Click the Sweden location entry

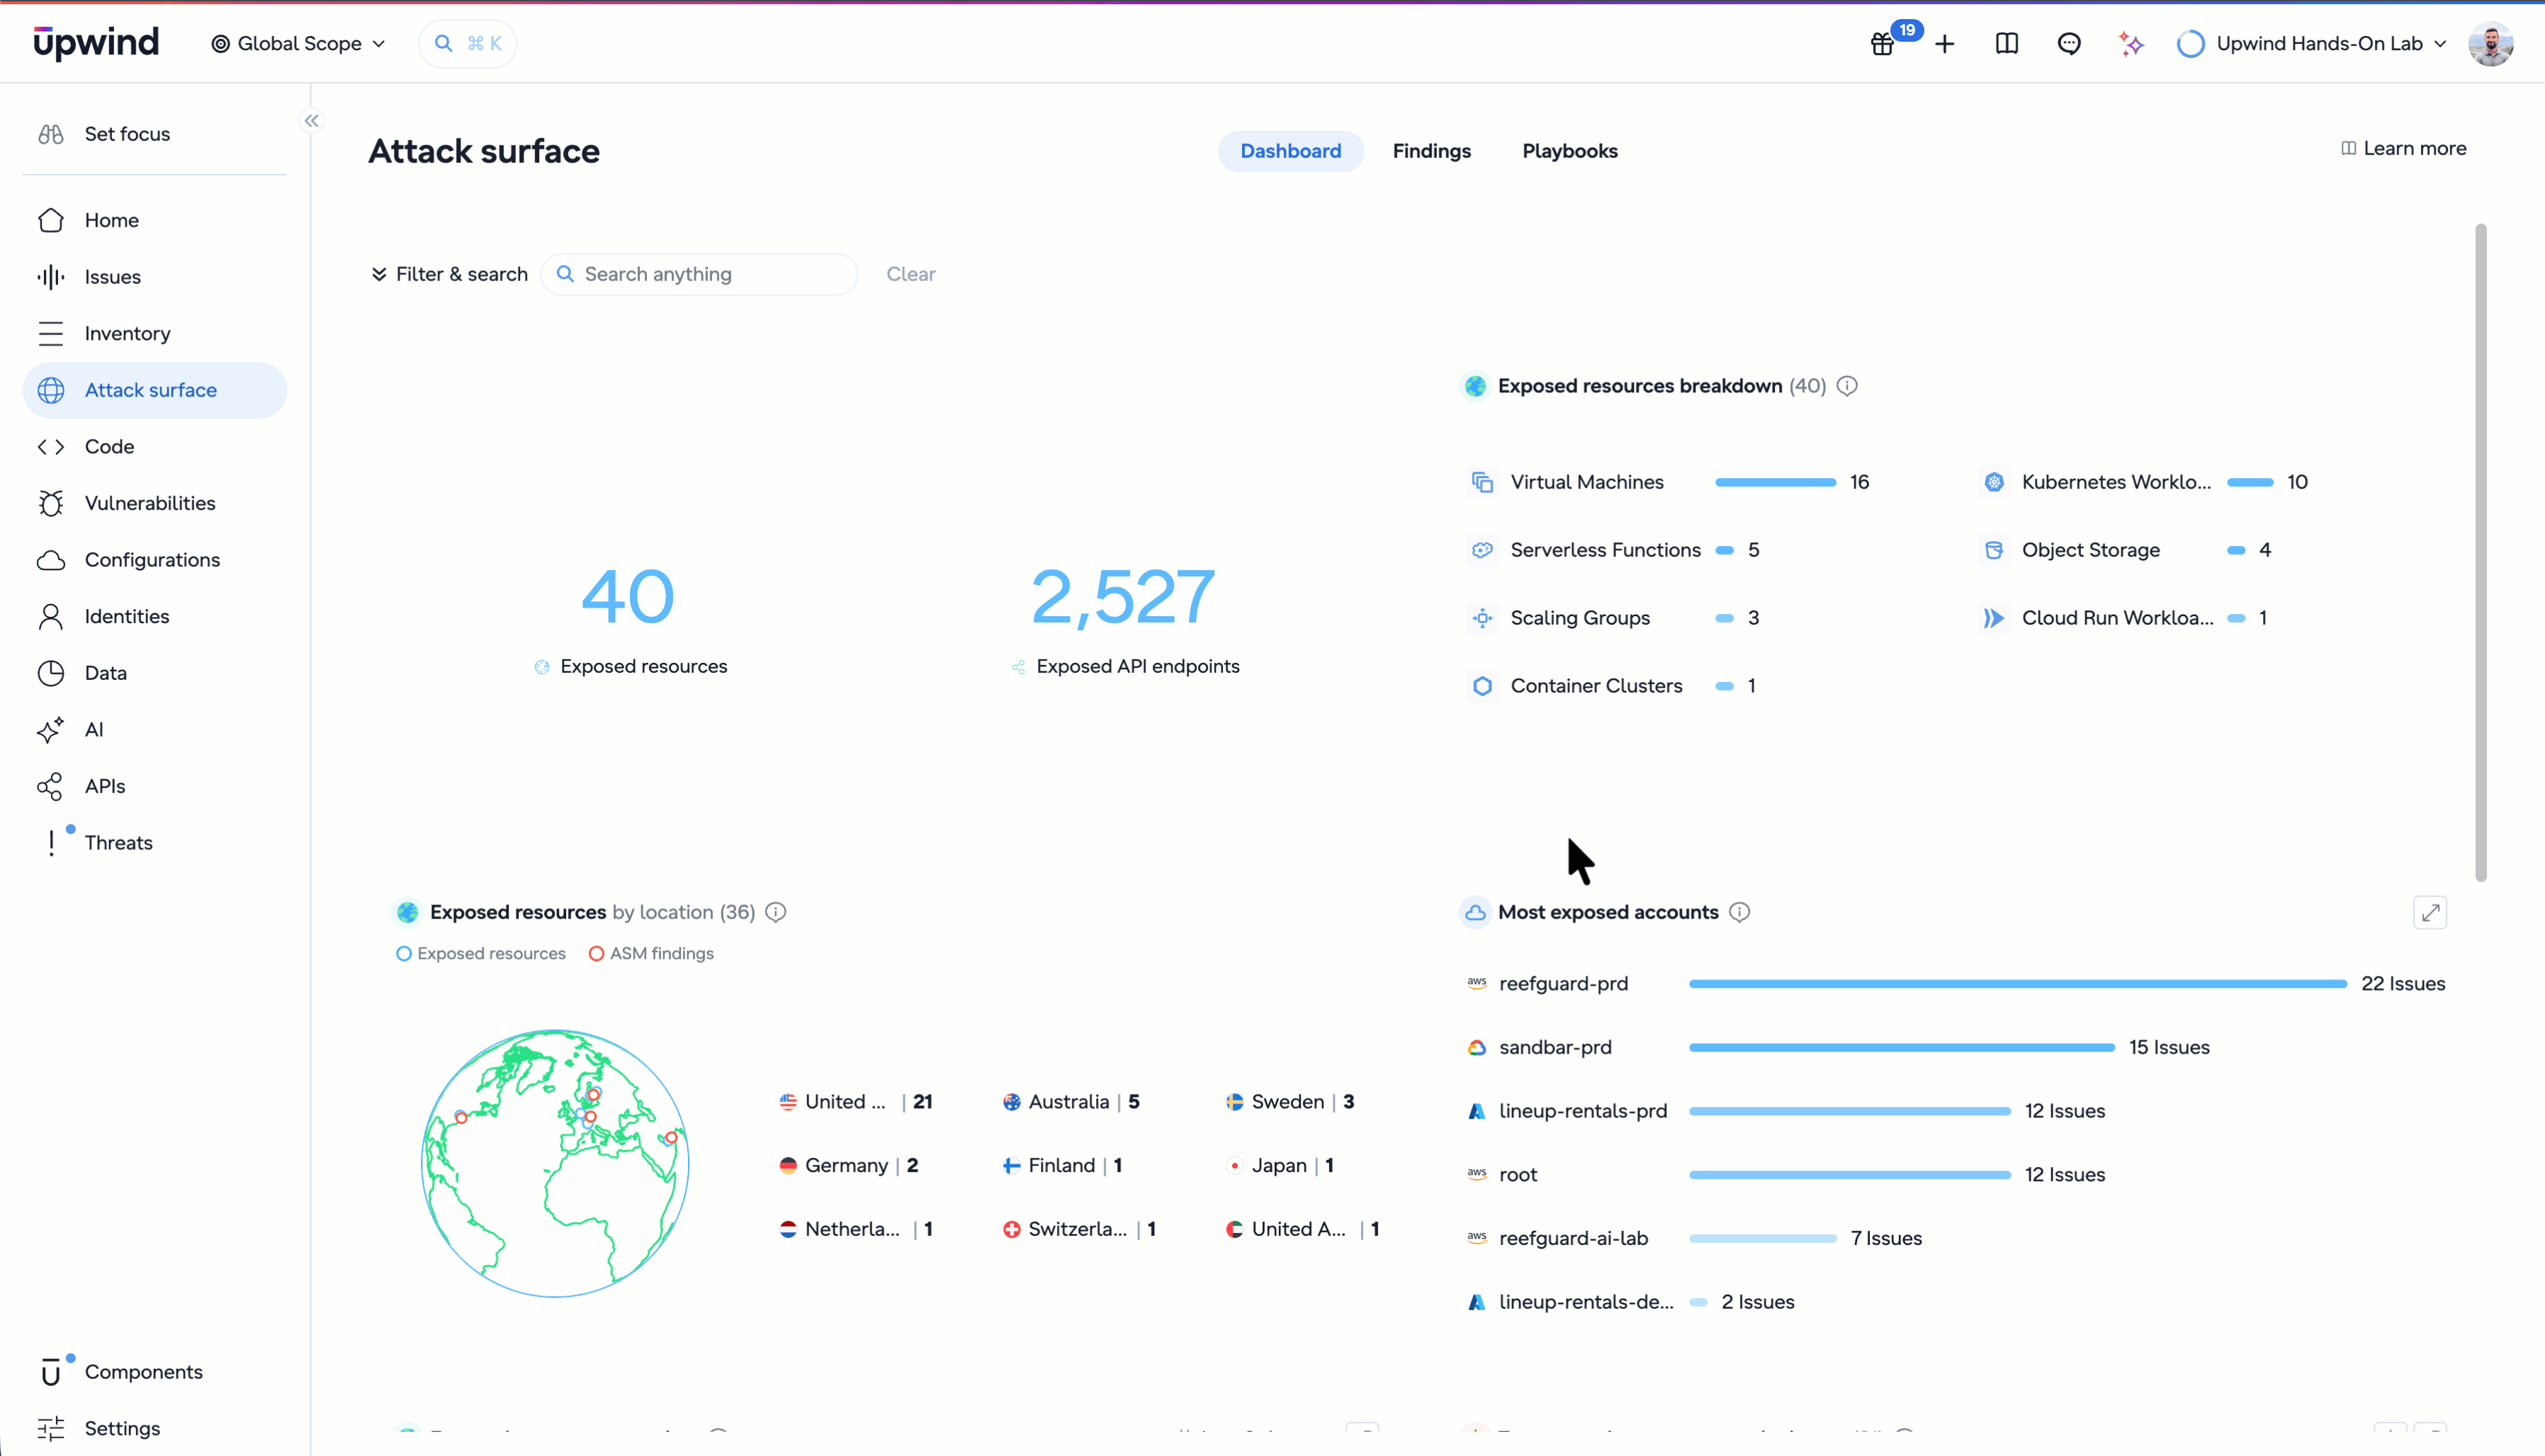[x=1290, y=1102]
